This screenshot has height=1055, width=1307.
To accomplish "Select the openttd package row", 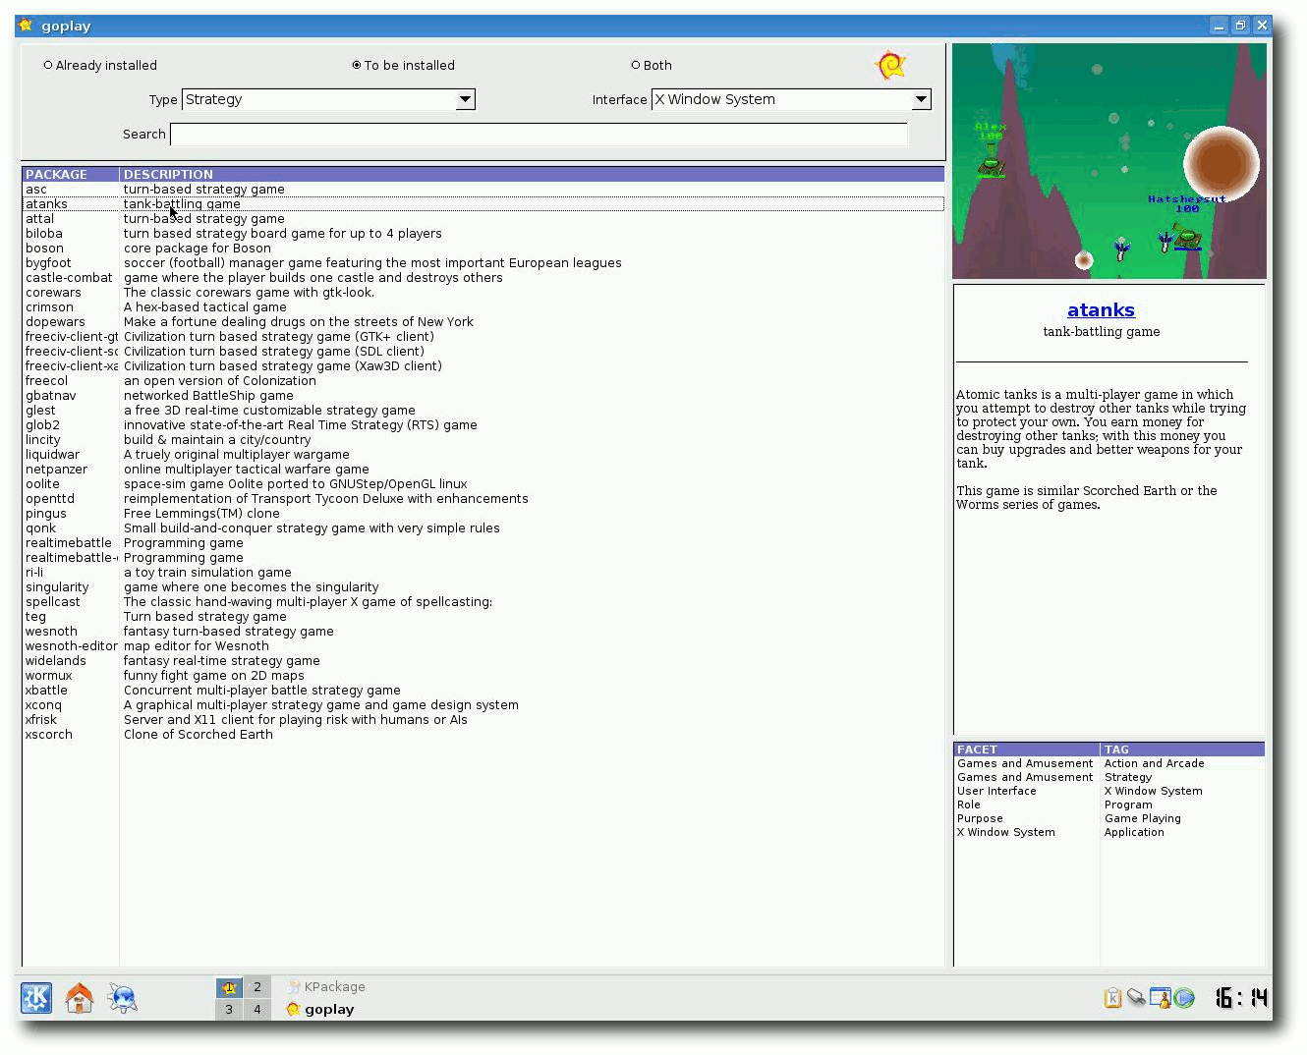I will pyautogui.click(x=483, y=499).
